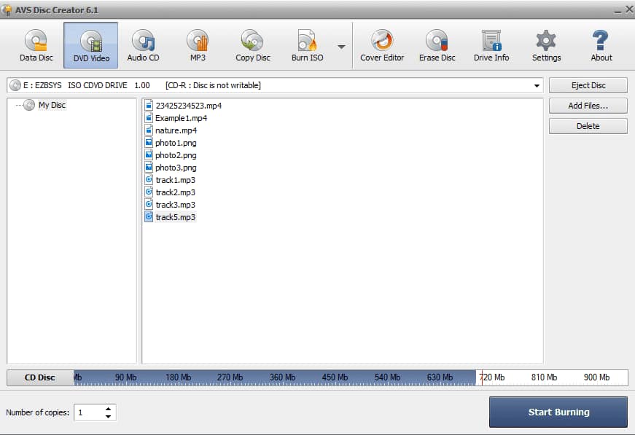Click the video icon beside nature.mp4
The image size is (635, 435).
[149, 130]
